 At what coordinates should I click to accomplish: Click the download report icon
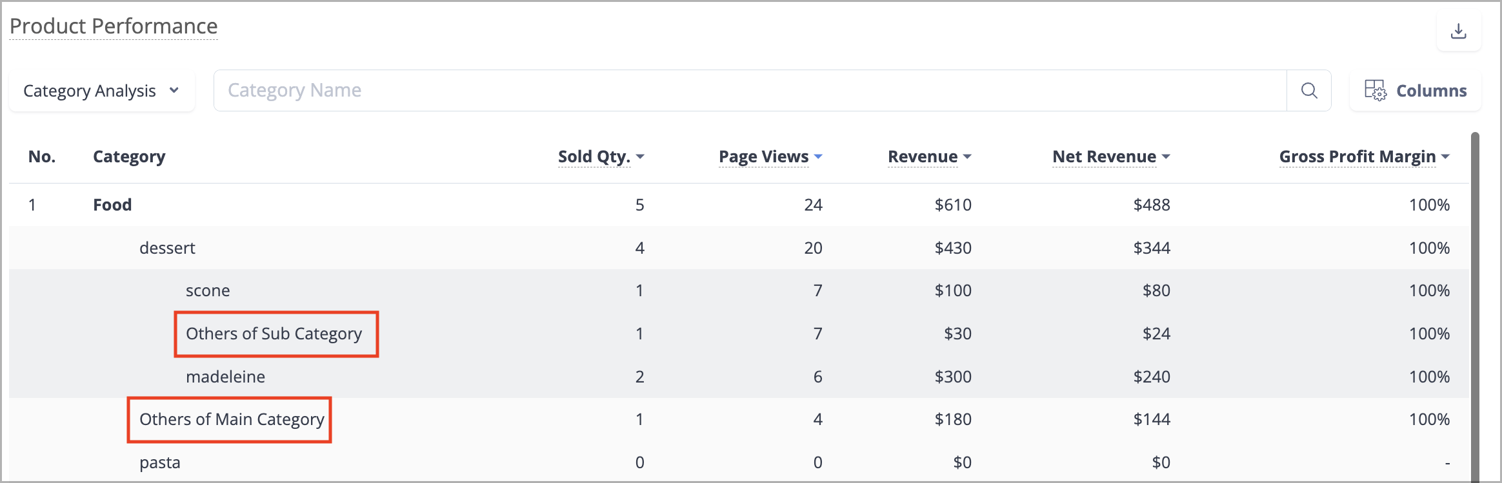[1458, 31]
